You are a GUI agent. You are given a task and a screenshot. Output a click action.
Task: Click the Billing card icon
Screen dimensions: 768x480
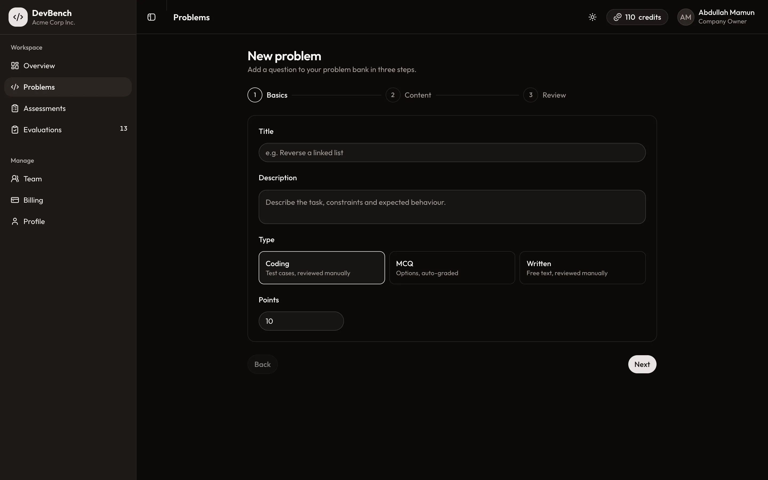(x=15, y=200)
